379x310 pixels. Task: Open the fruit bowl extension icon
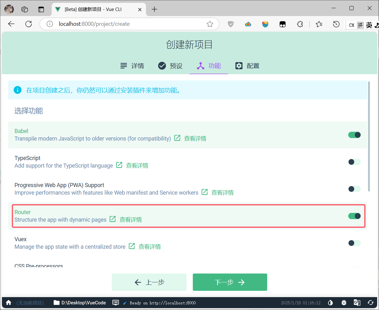point(265,24)
